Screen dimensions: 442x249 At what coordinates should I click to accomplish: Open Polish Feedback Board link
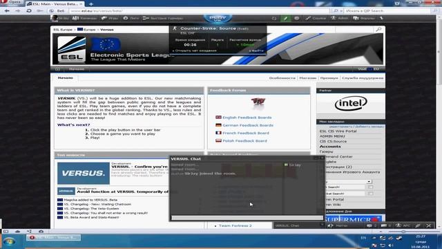(244, 140)
